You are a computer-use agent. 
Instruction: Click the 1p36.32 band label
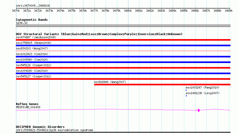pos(22,23)
